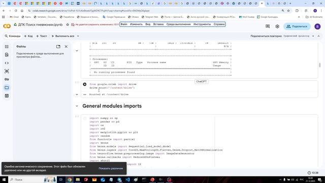The width and height of the screenshot is (325, 183).
Task: Open Files panel in new window
Action: [58, 46]
